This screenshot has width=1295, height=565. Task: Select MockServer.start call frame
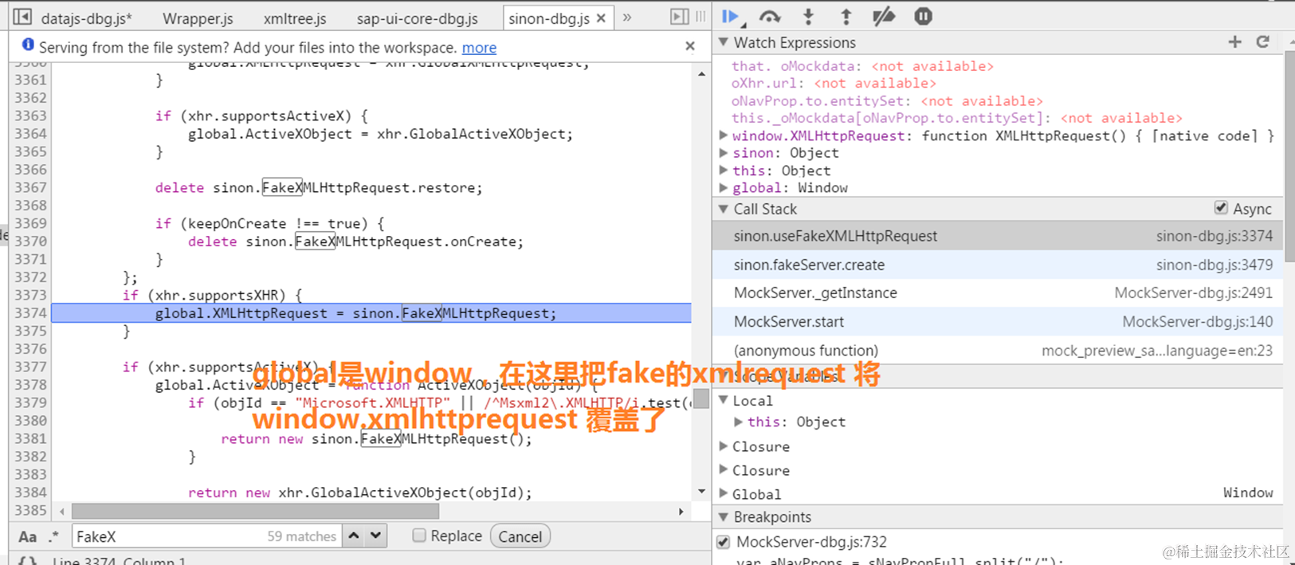998,321
